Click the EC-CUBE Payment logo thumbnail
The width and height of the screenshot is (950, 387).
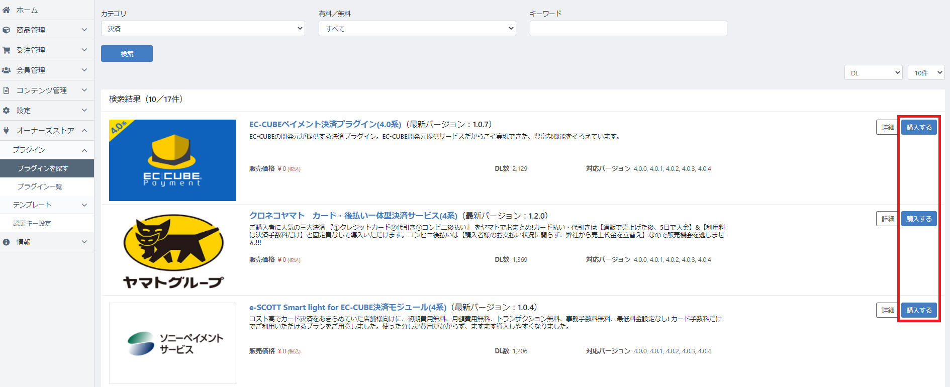pos(172,160)
